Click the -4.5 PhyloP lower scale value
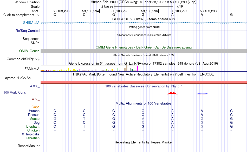This screenshot has width=247, height=152. 34,99
